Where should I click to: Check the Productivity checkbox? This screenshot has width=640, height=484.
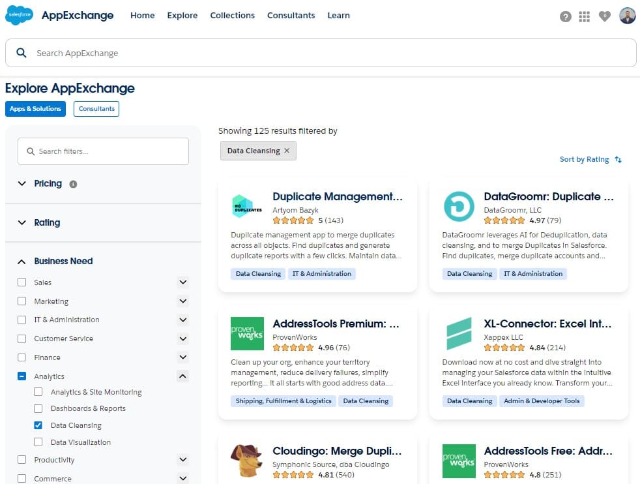tap(22, 459)
